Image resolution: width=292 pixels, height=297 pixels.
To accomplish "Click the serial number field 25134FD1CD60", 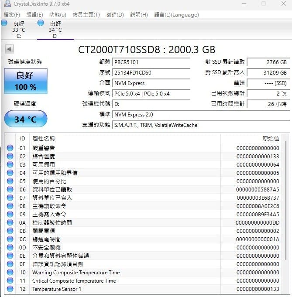I will point(151,72).
